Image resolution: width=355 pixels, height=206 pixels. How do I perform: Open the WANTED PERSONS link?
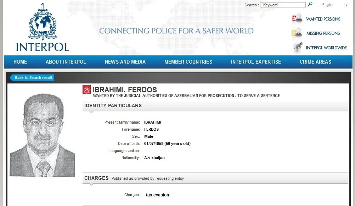323,19
